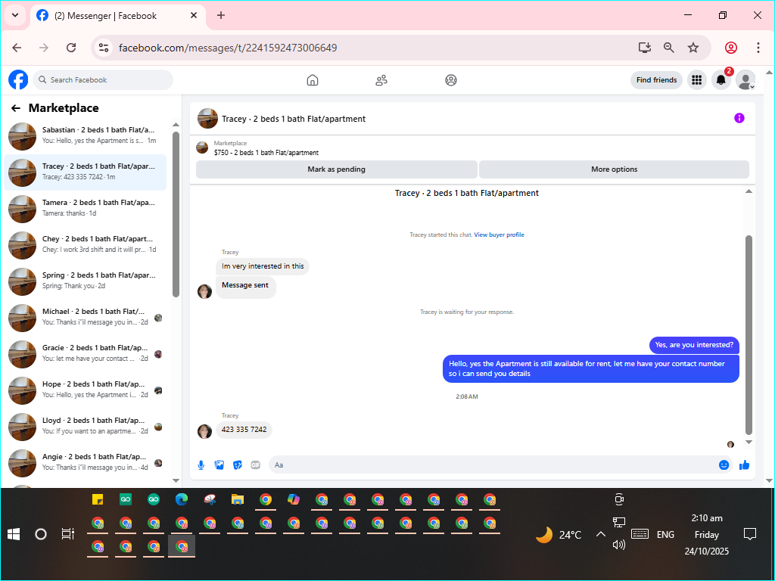
Task: Open the Tamera conversation
Action: (86, 209)
